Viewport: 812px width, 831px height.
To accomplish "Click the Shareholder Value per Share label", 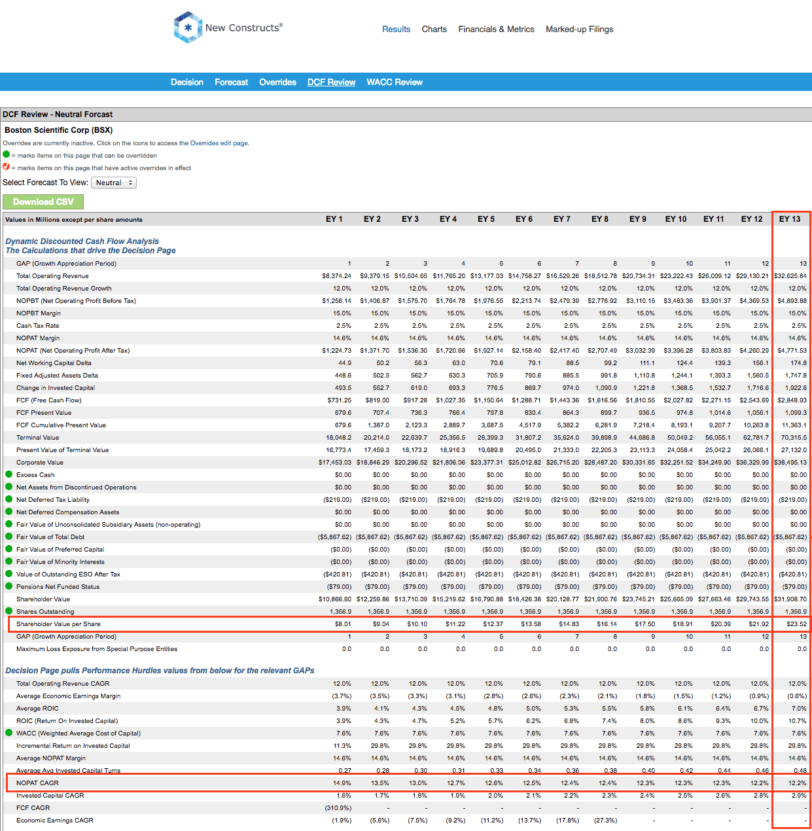I will point(59,624).
